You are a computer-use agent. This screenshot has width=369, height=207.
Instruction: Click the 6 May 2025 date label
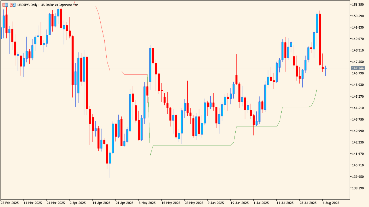pyautogui.click(x=147, y=203)
